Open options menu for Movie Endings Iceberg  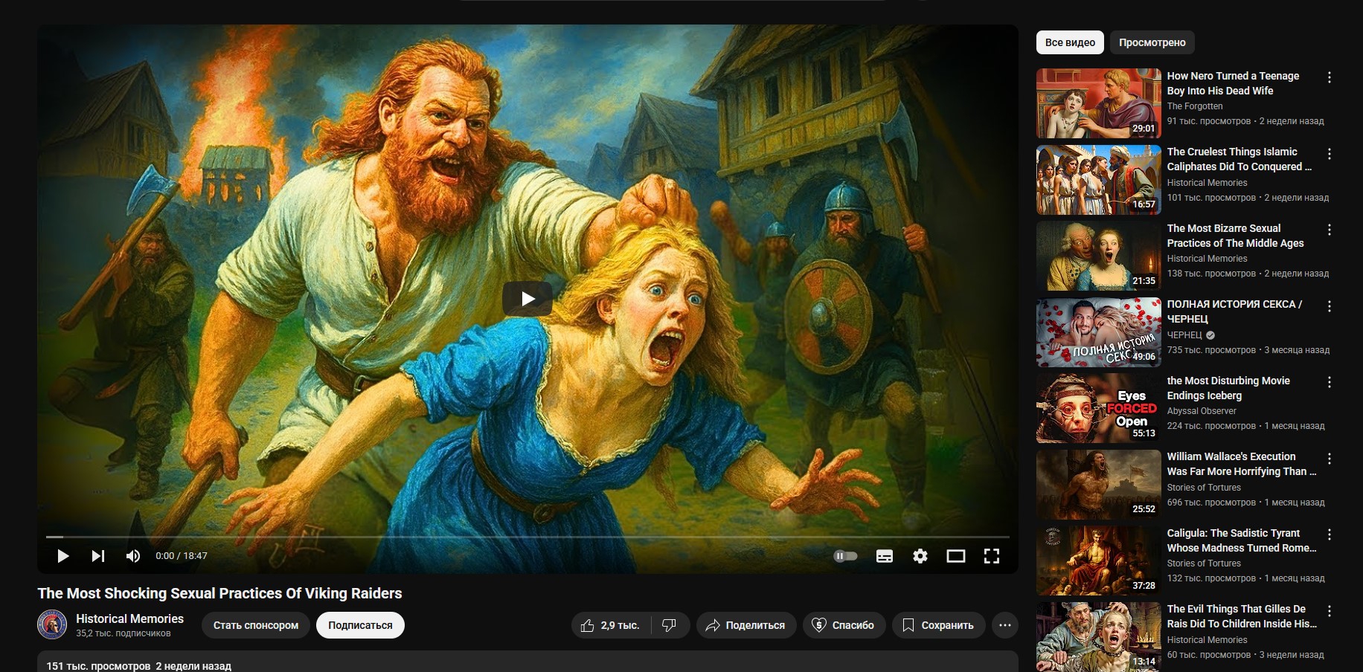[x=1330, y=382]
